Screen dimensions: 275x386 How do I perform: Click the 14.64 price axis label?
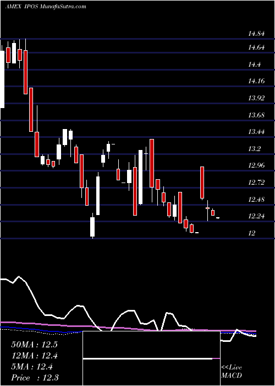coord(256,47)
